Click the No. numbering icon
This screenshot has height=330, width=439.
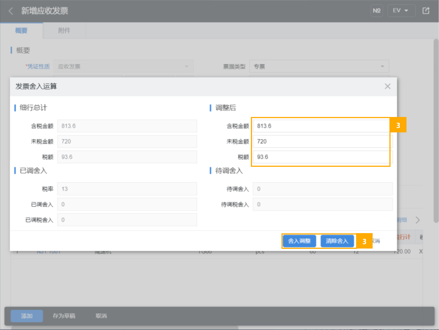pos(376,11)
